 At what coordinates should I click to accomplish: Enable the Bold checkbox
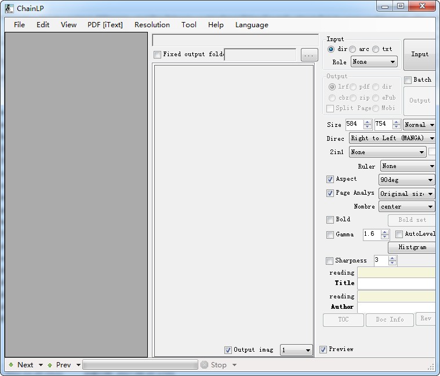coord(330,220)
